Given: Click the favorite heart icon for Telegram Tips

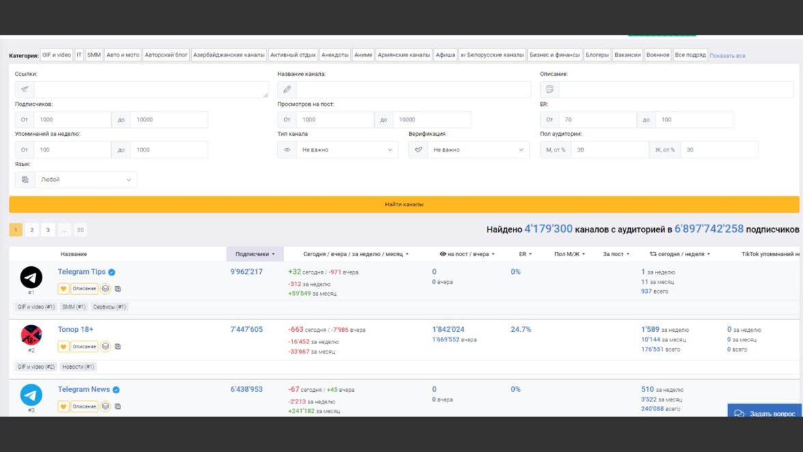Looking at the screenshot, I should point(64,289).
